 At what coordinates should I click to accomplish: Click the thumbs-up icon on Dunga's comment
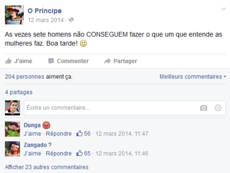79,134
